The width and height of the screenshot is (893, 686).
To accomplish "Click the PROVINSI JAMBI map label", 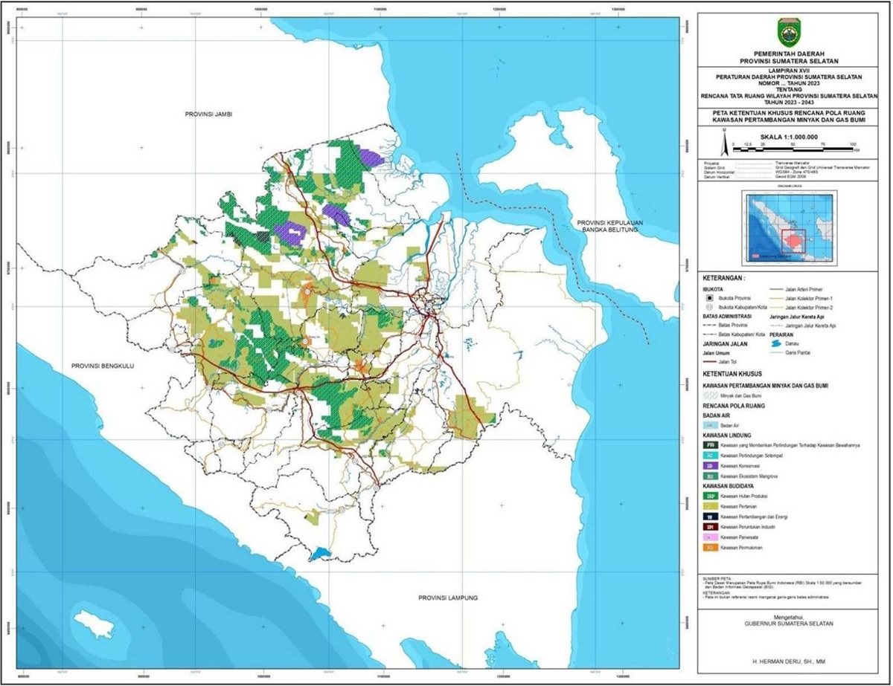I will pyautogui.click(x=209, y=114).
